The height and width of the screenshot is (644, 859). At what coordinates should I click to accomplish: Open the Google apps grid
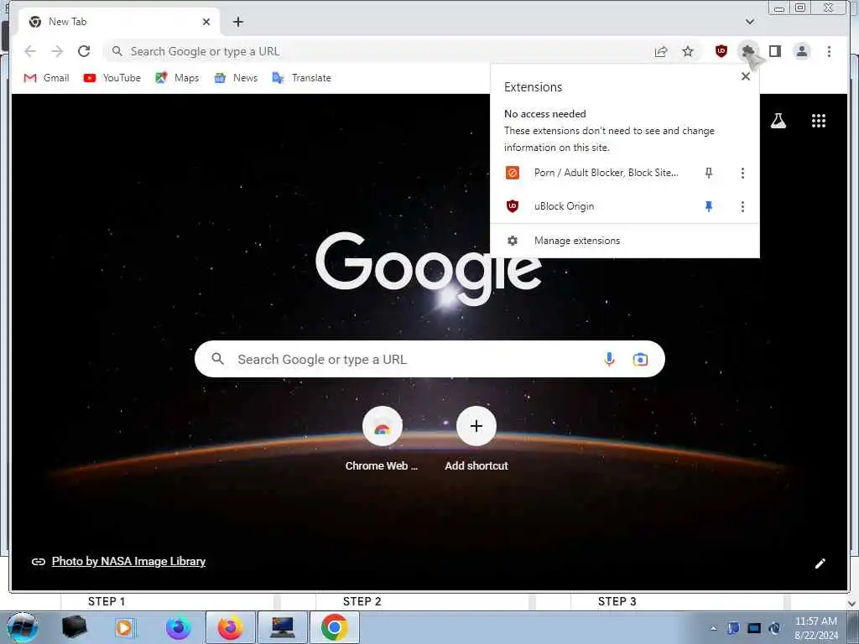coord(819,121)
